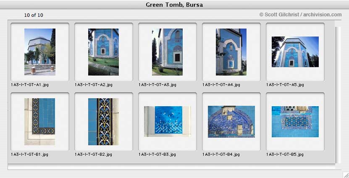The width and height of the screenshot is (349, 178).
Task: Click the filename 1A3-I-T-GT-B4.jpg
Action: [221, 154]
